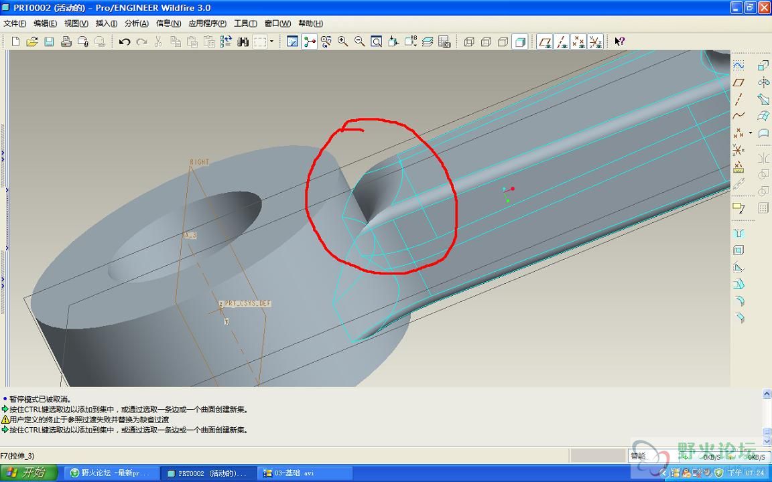This screenshot has width=772, height=482.
Task: Open an existing file via the folder icon
Action: coord(32,42)
